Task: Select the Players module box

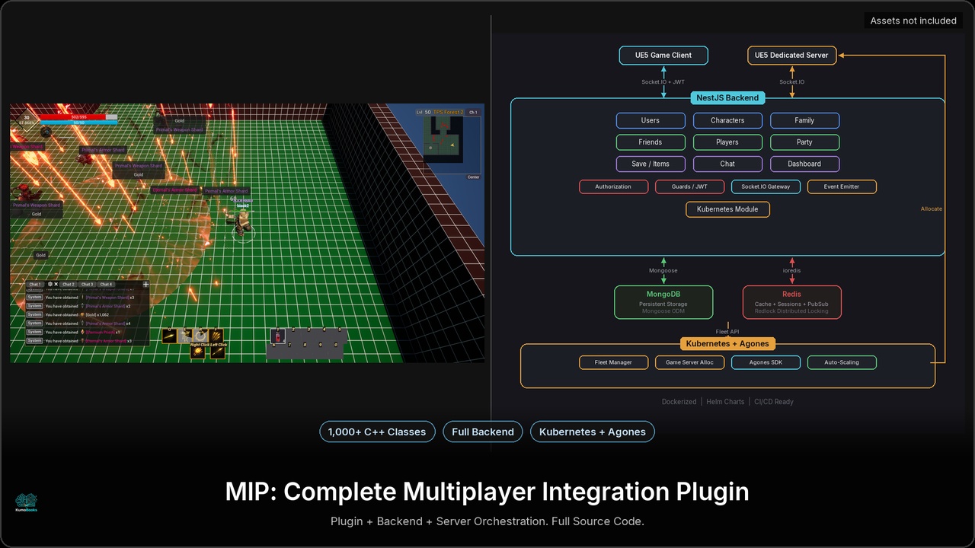Action: (727, 142)
